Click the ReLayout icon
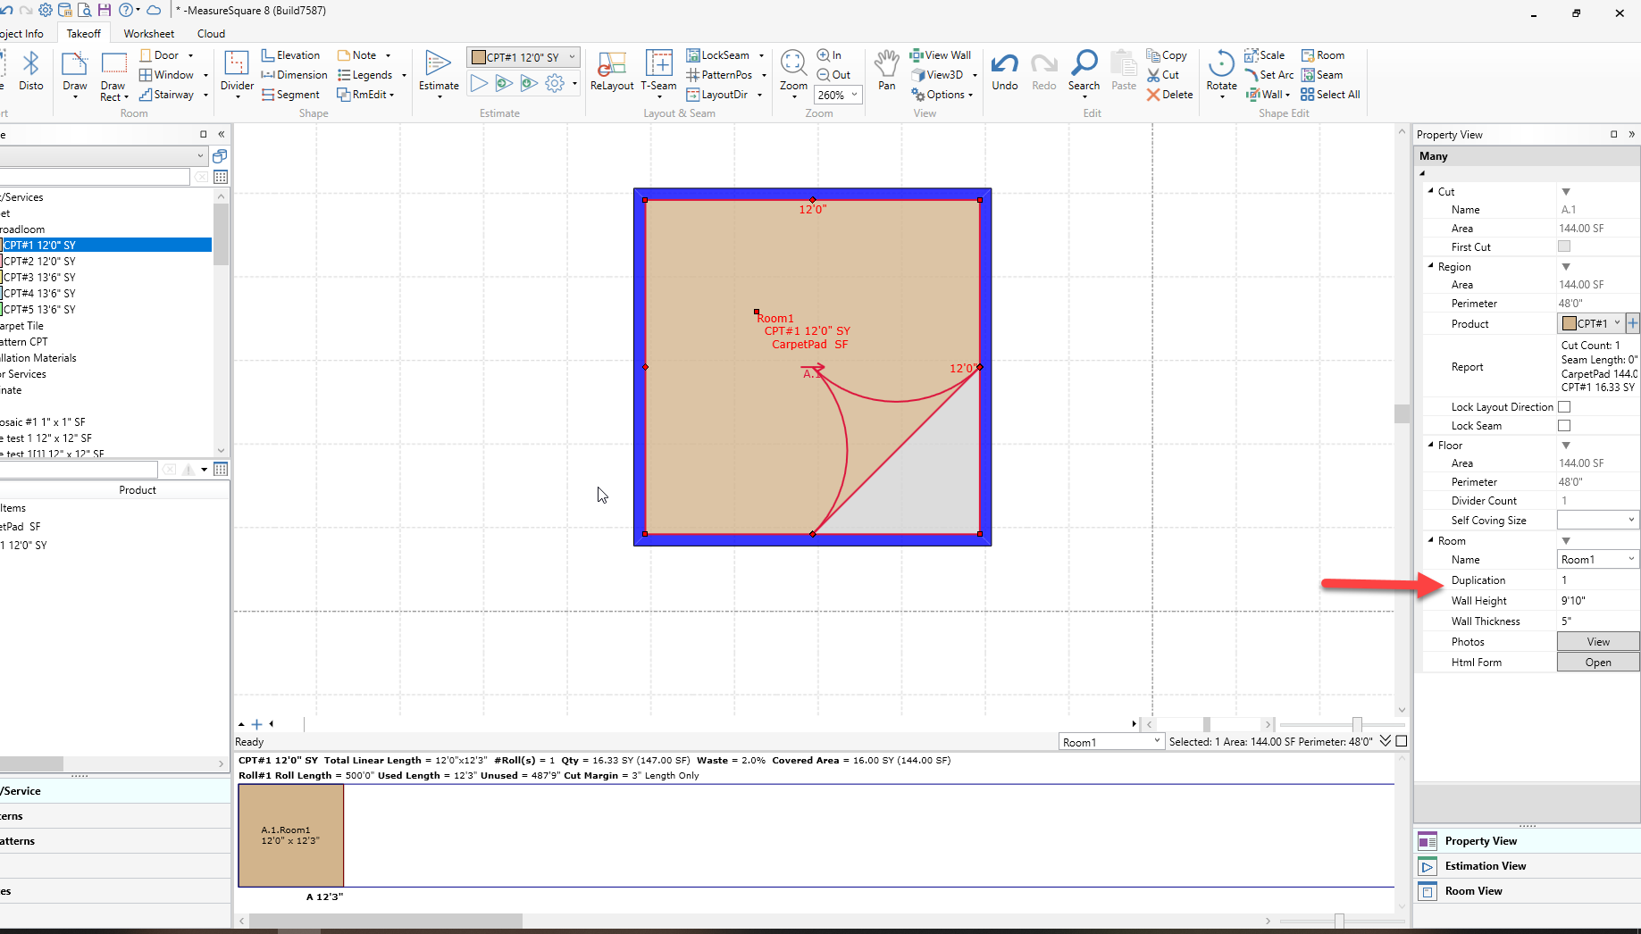The width and height of the screenshot is (1641, 934). click(612, 64)
